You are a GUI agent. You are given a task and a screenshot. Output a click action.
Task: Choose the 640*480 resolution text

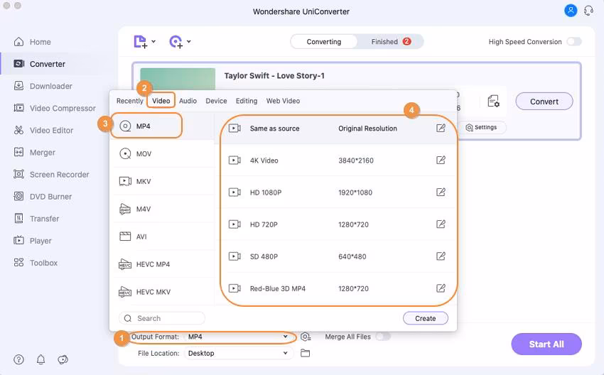click(x=352, y=256)
